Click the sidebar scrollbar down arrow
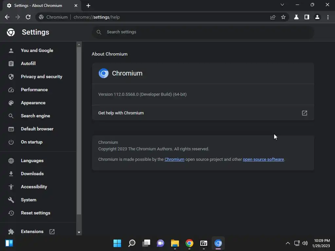335x251 pixels. coord(79,232)
